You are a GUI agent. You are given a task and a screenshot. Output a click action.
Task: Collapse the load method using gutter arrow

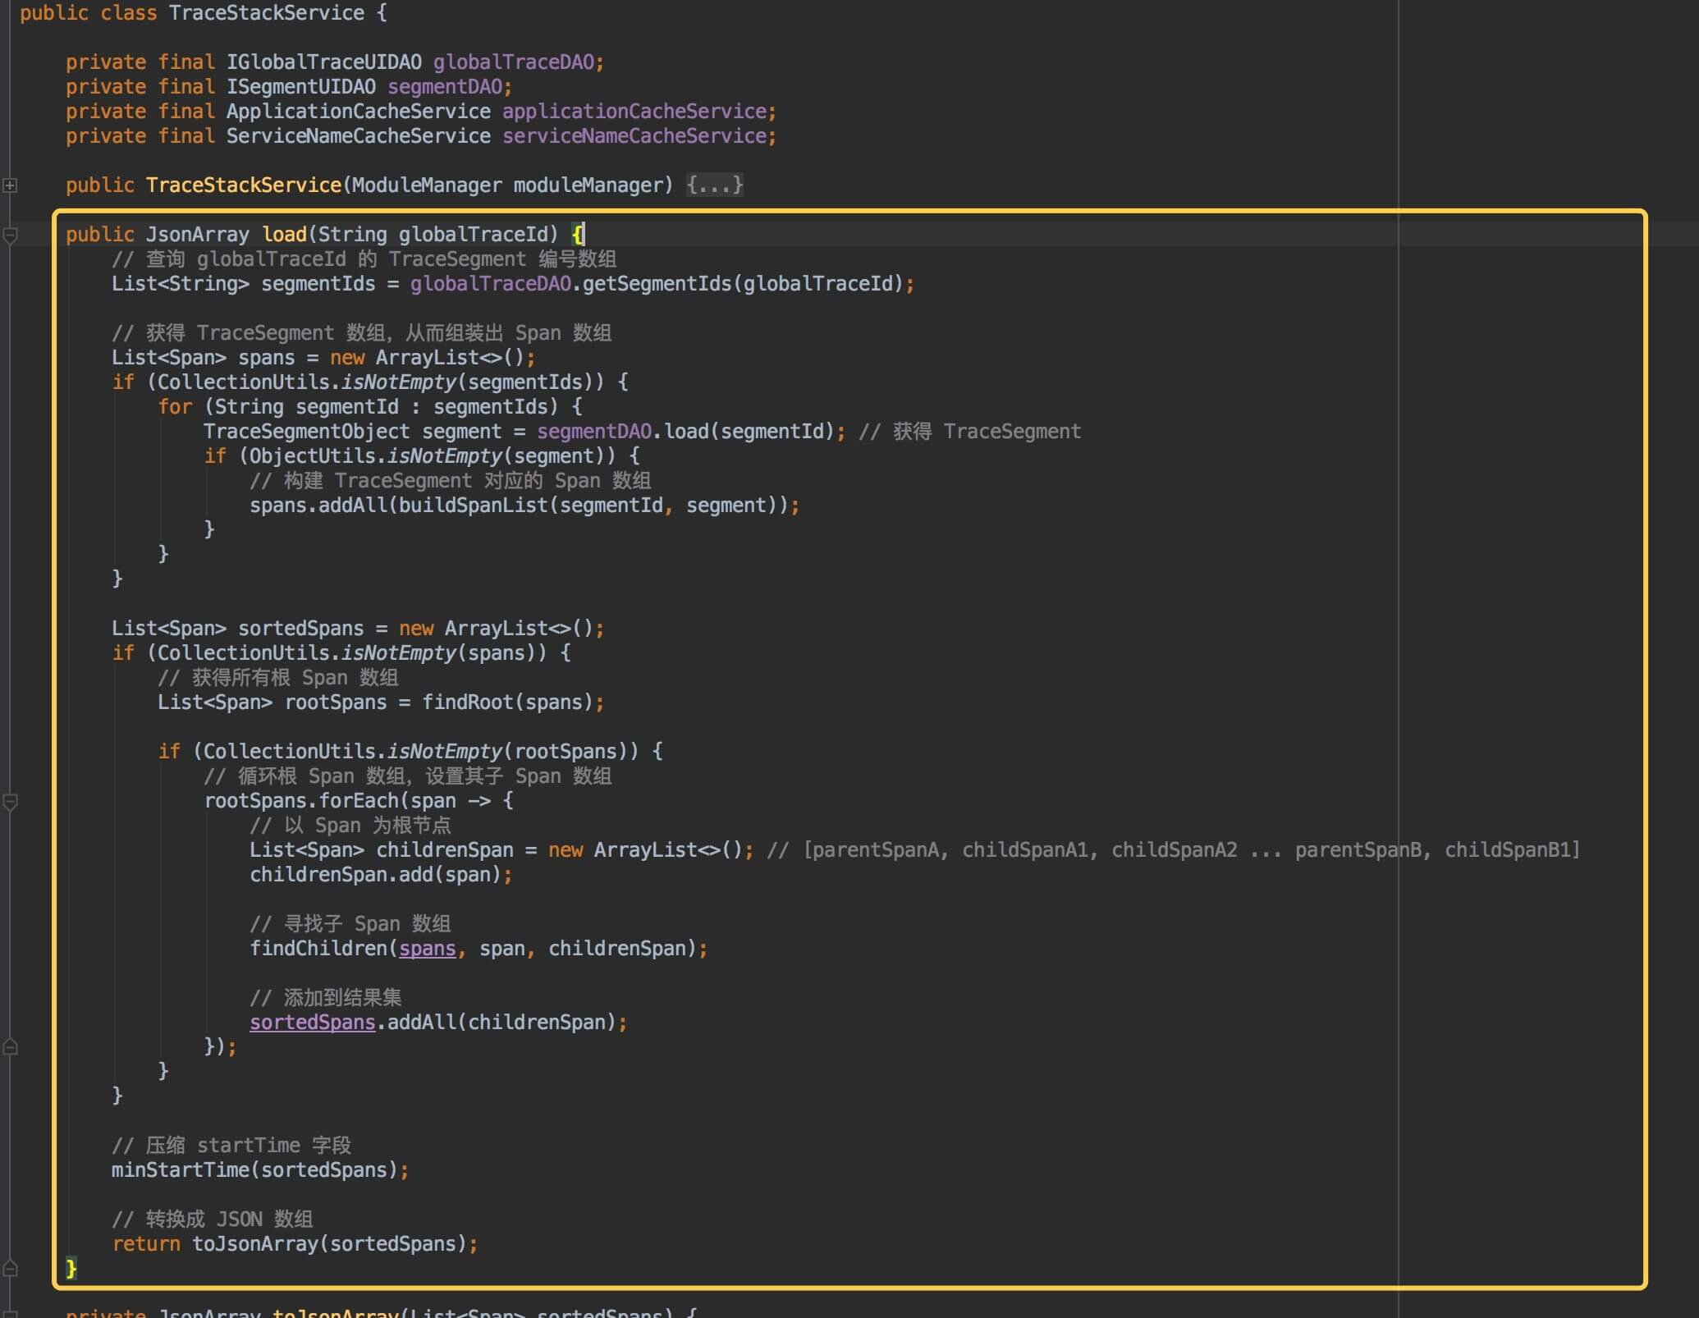click(x=10, y=236)
